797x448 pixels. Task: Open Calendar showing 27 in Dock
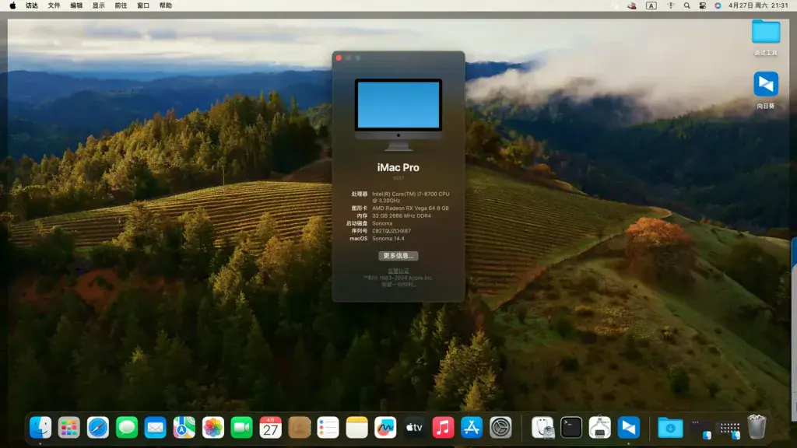(270, 428)
